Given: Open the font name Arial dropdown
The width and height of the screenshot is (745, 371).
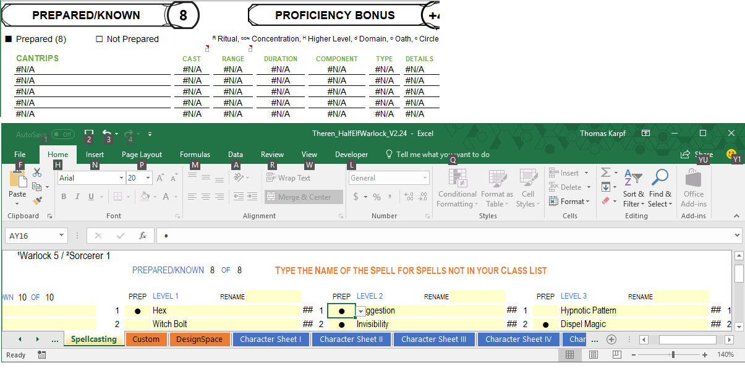Looking at the screenshot, I should click(121, 178).
